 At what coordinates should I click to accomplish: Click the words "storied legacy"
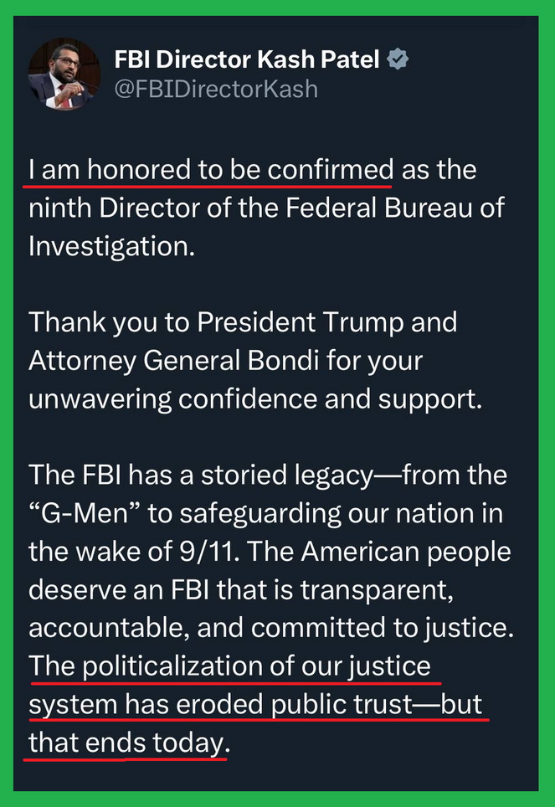[304, 475]
